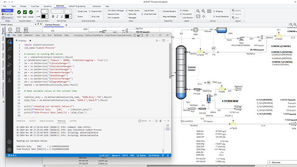The width and height of the screenshot is (297, 167).
Task: Select the Circle shape in Model Library
Action: 10,30
